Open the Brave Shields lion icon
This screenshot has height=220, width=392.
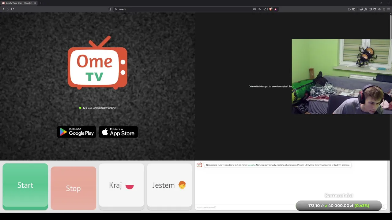(x=270, y=9)
